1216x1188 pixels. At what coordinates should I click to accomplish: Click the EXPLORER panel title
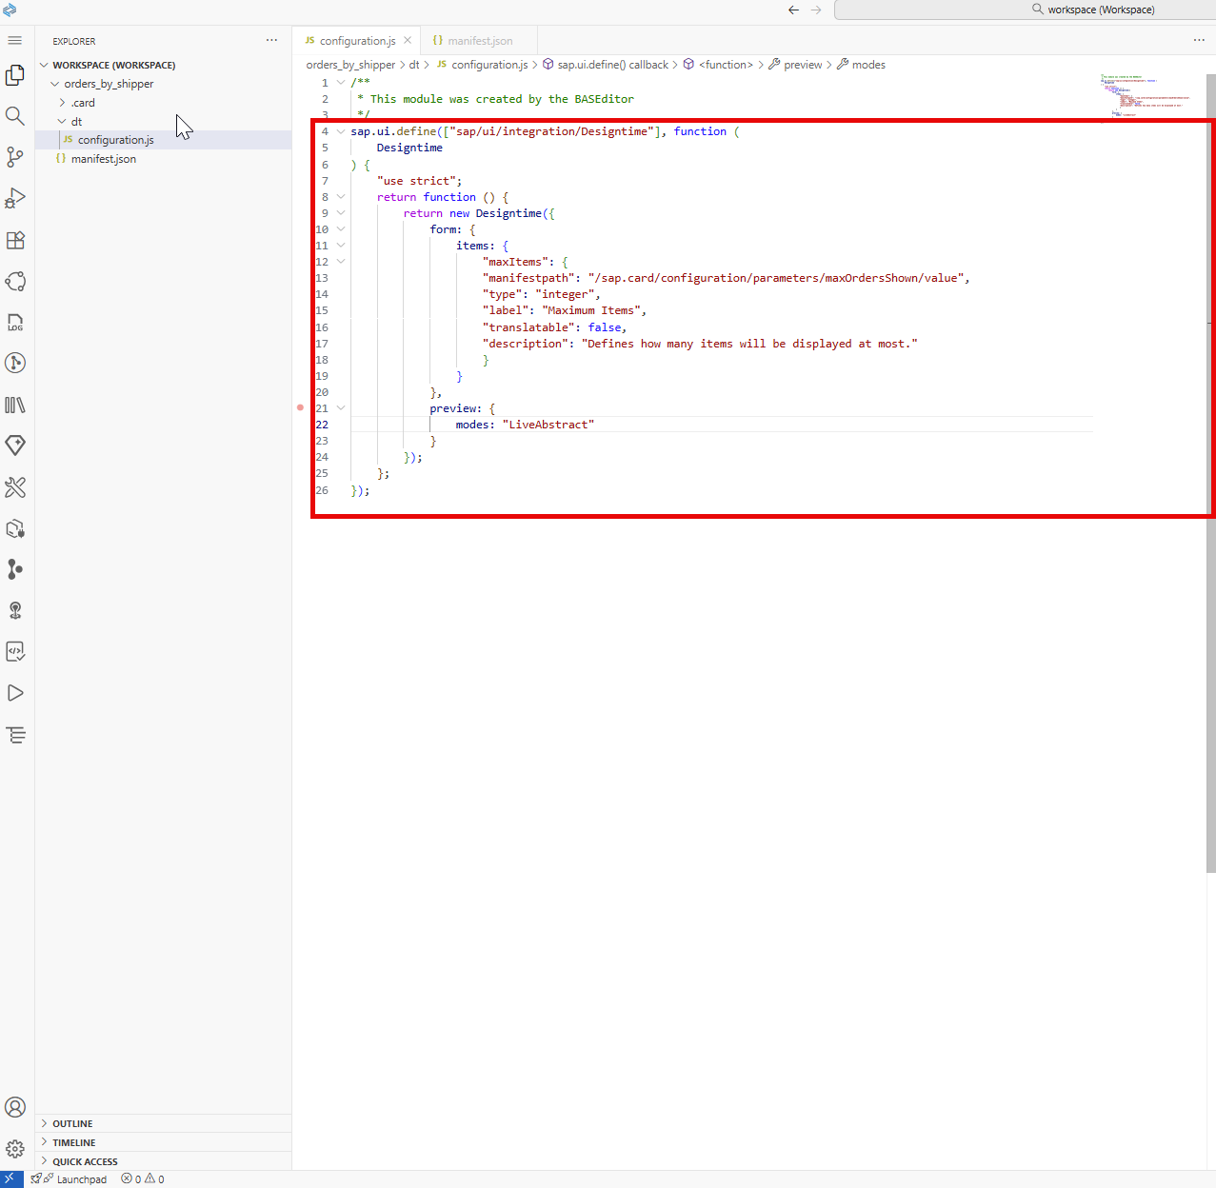coord(74,42)
